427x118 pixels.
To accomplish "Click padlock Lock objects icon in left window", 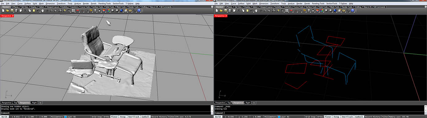I will 99,10.
